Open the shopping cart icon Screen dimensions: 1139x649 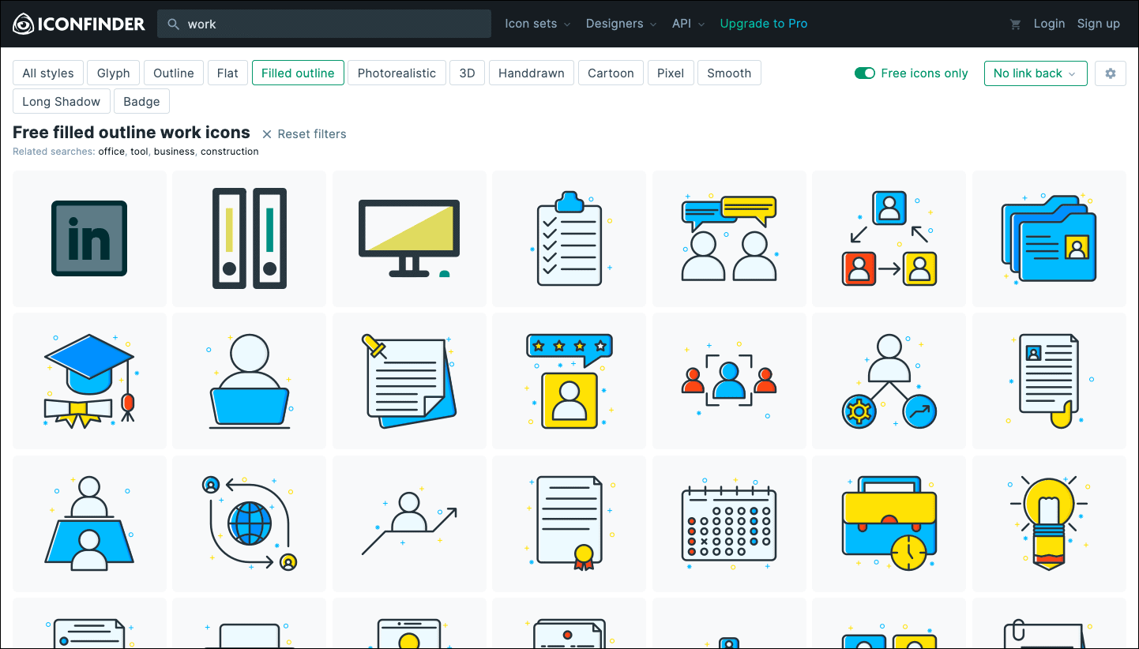(1015, 24)
